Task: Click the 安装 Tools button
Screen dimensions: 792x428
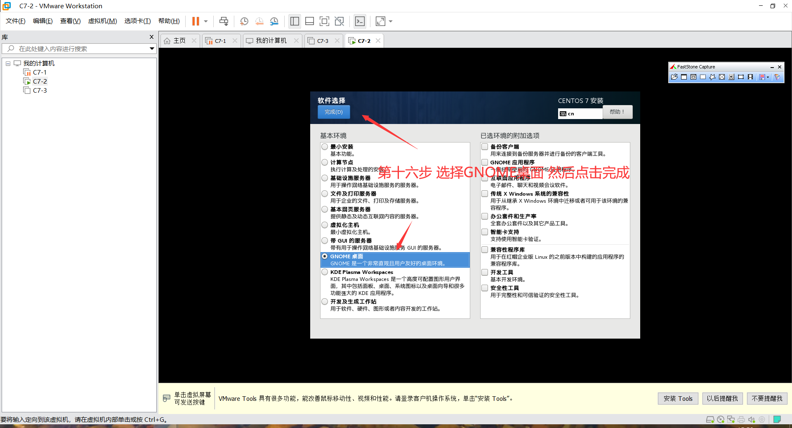Action: tap(678, 398)
